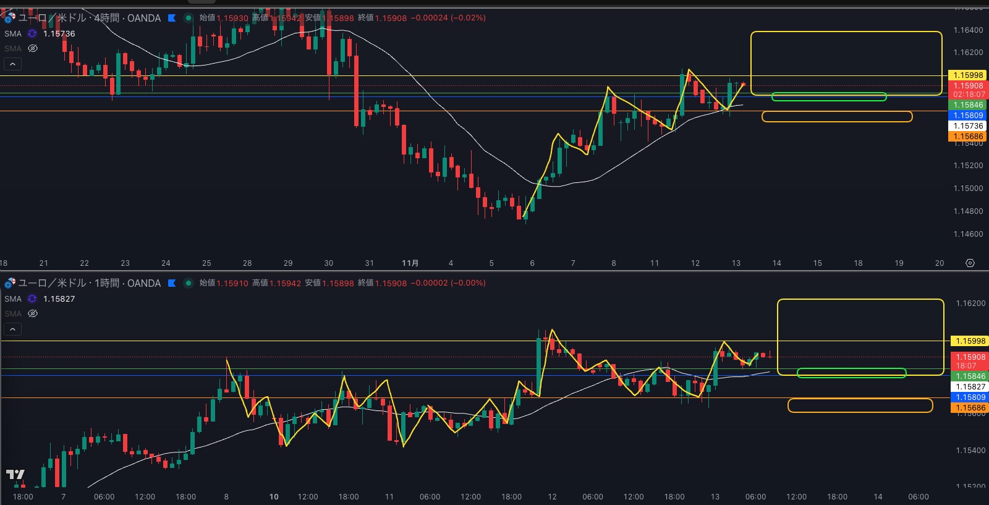This screenshot has height=505, width=989.
Task: Select the green rounded rectangle on 4-hour chart
Action: point(828,96)
